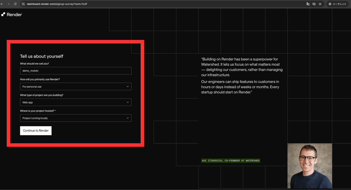
Task: Open the 'Project running locally' dropdown
Action: tap(76, 118)
